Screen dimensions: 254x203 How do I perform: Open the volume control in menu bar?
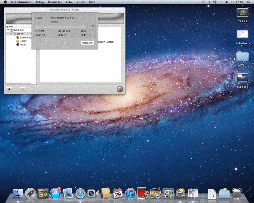tap(227, 2)
